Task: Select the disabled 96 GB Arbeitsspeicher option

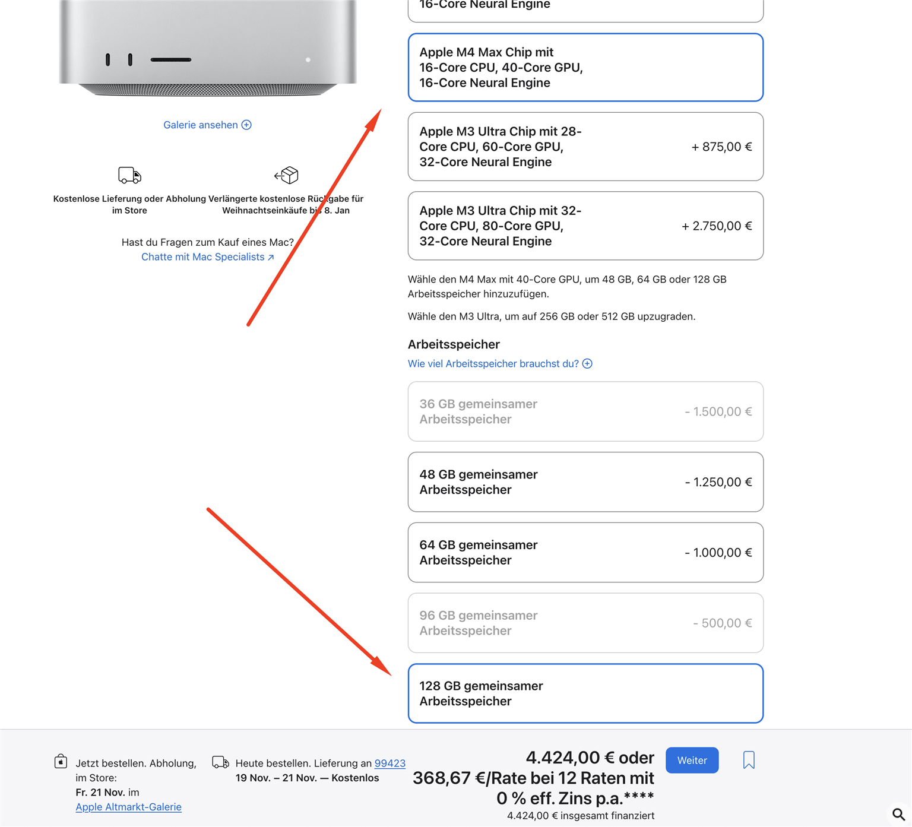Action: (x=585, y=623)
